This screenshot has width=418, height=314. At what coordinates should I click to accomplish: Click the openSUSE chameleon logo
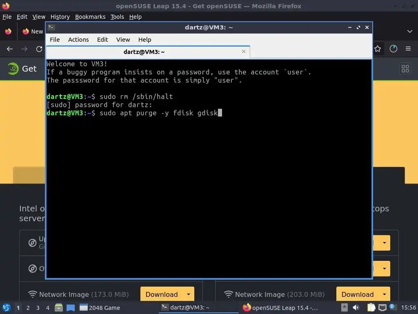[x=13, y=69]
